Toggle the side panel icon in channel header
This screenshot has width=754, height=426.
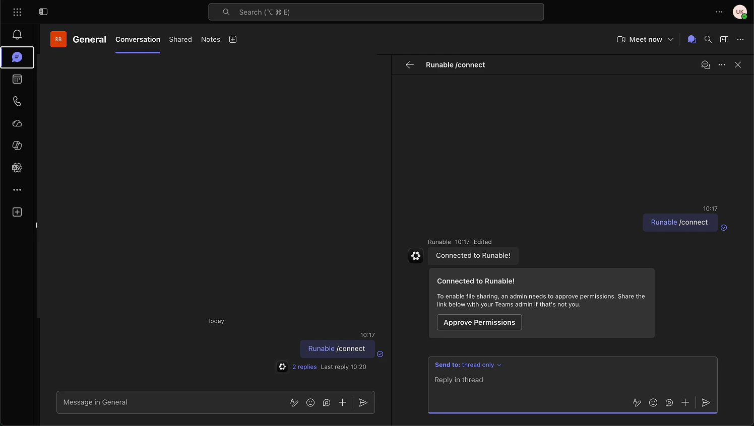point(724,39)
